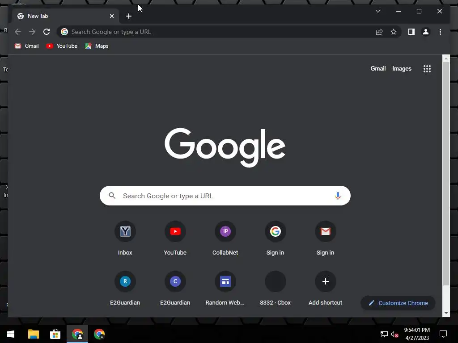
Task: Open the Google apps grid icon
Action: (x=427, y=69)
